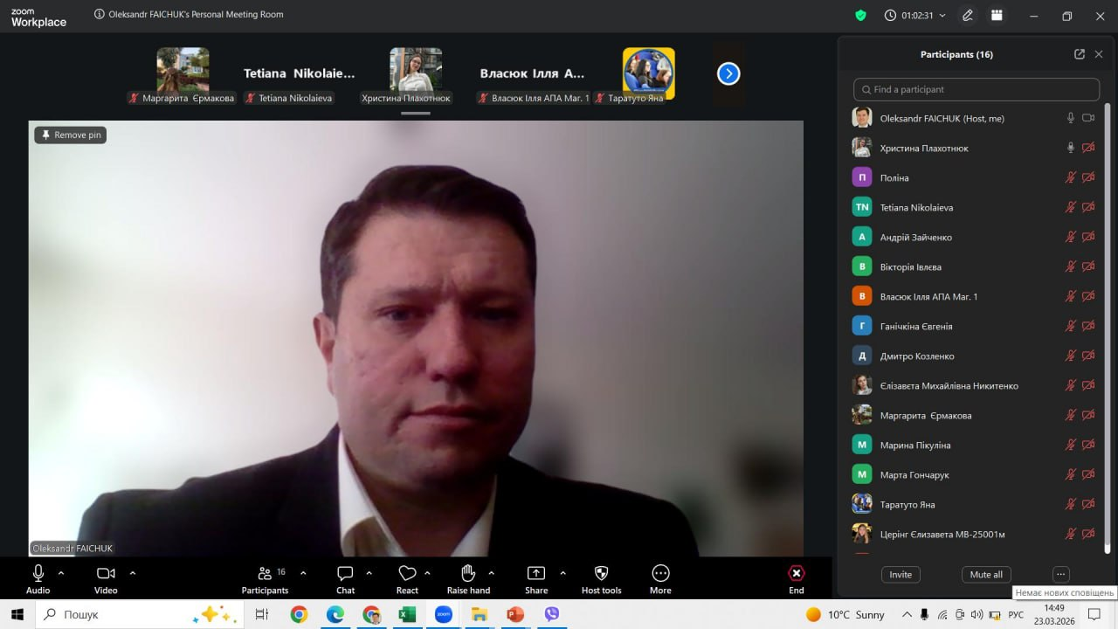
Task: Open the annotate pen icon in title bar
Action: pyautogui.click(x=968, y=16)
